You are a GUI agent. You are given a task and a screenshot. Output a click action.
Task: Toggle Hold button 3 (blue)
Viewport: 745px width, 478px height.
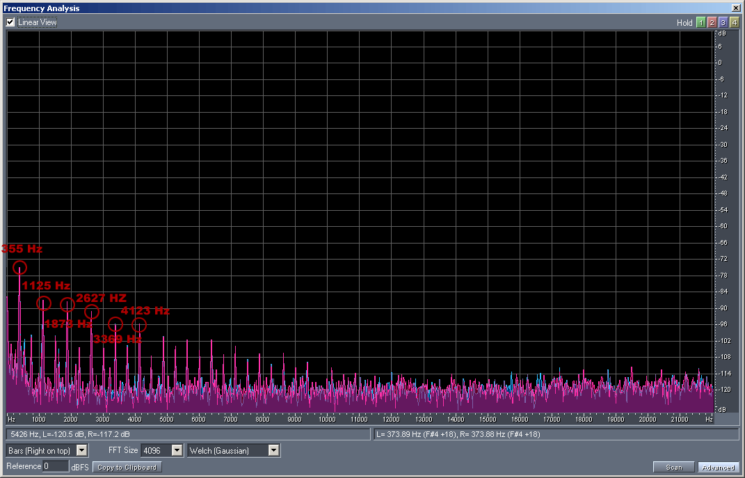click(x=723, y=22)
